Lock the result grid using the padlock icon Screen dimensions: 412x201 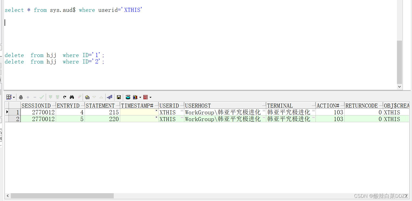pos(21,97)
